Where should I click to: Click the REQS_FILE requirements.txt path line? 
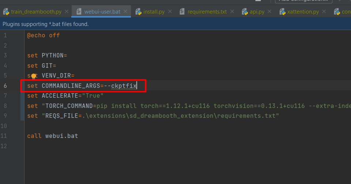[153, 116]
